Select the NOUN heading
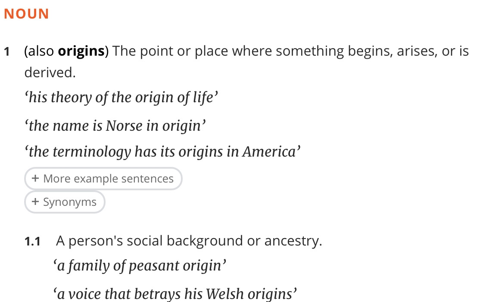The height and width of the screenshot is (302, 486). point(26,13)
